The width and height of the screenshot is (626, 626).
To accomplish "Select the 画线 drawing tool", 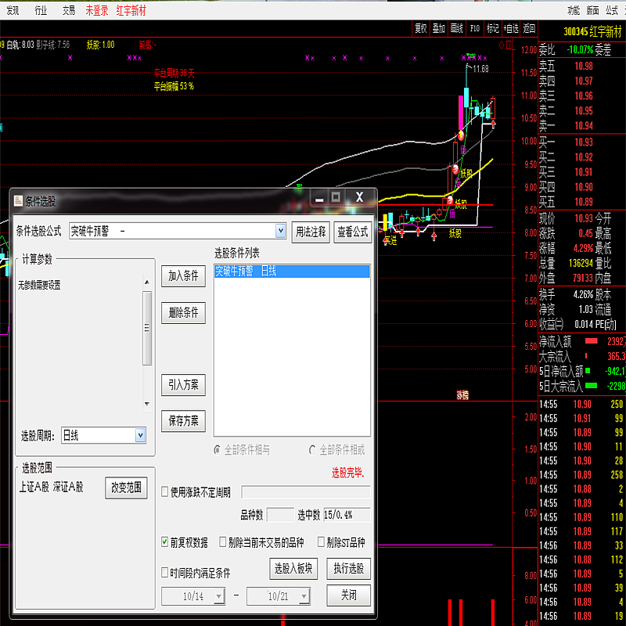I will tap(457, 28).
